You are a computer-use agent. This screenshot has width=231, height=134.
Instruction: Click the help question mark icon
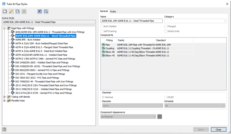tap(4, 129)
